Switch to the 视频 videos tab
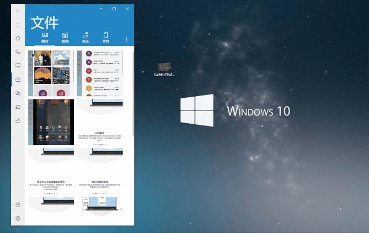 point(65,38)
